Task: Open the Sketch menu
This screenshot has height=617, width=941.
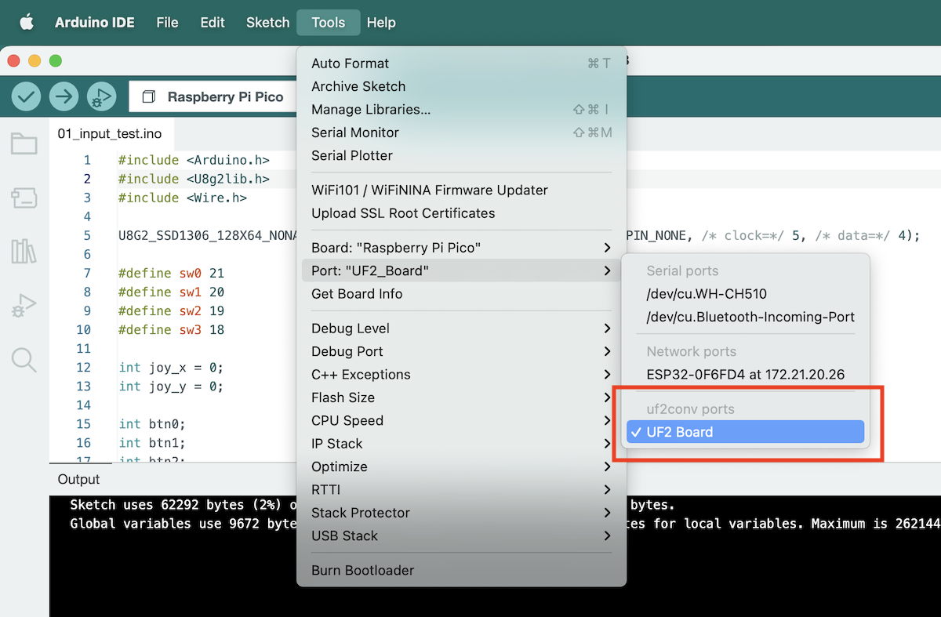Action: coord(268,23)
